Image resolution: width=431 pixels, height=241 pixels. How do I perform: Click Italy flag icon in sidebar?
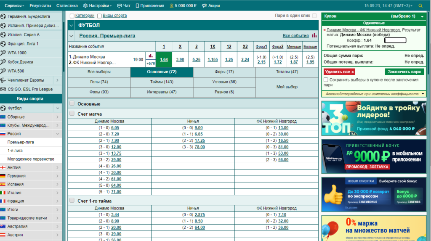click(3, 193)
